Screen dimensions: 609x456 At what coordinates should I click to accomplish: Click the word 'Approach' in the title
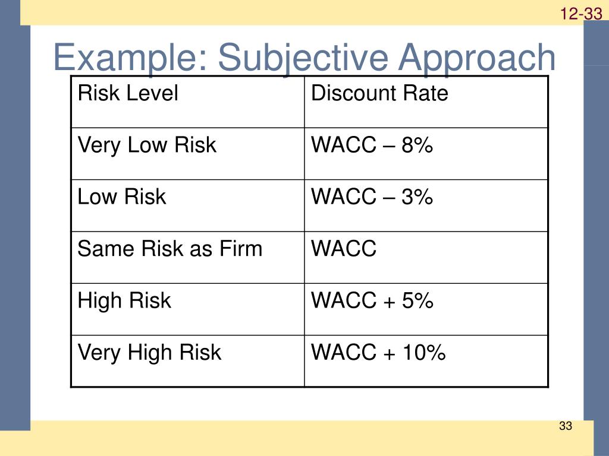pos(478,58)
